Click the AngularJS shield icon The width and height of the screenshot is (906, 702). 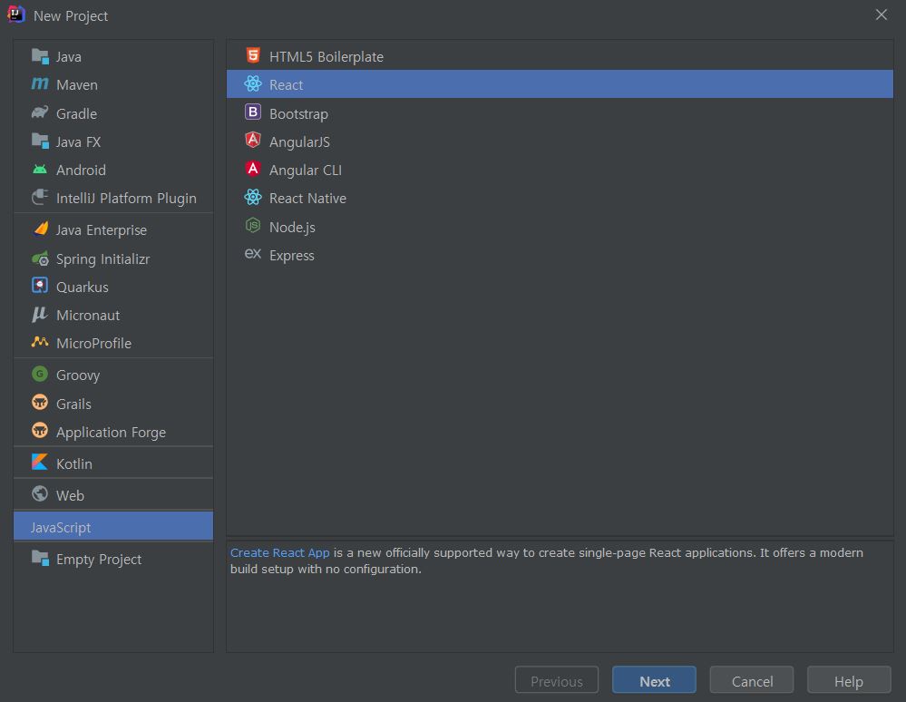[253, 141]
